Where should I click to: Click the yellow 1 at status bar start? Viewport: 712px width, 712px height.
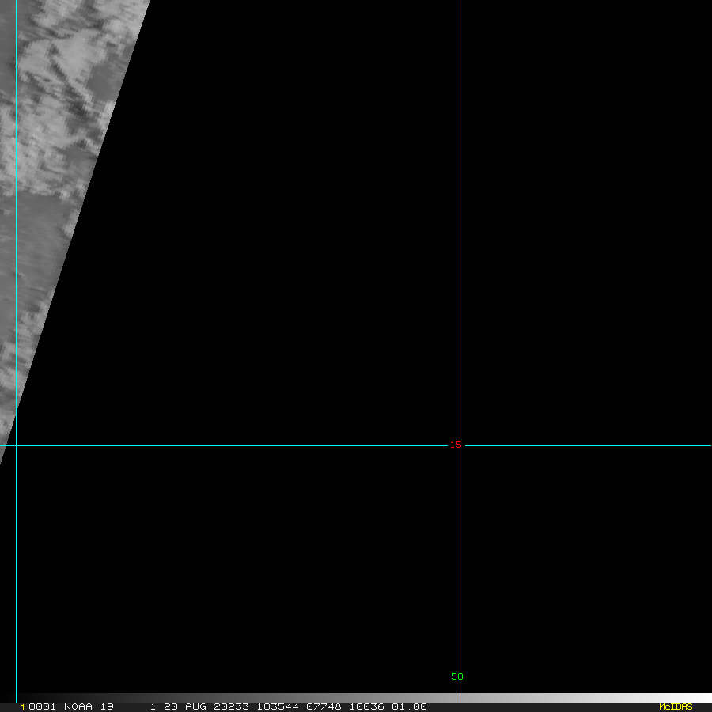click(22, 706)
